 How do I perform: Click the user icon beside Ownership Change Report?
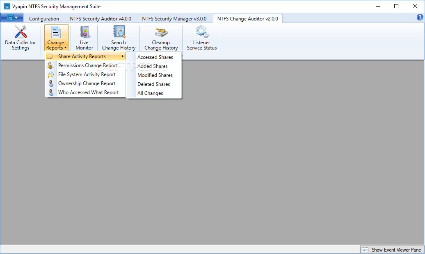51,83
